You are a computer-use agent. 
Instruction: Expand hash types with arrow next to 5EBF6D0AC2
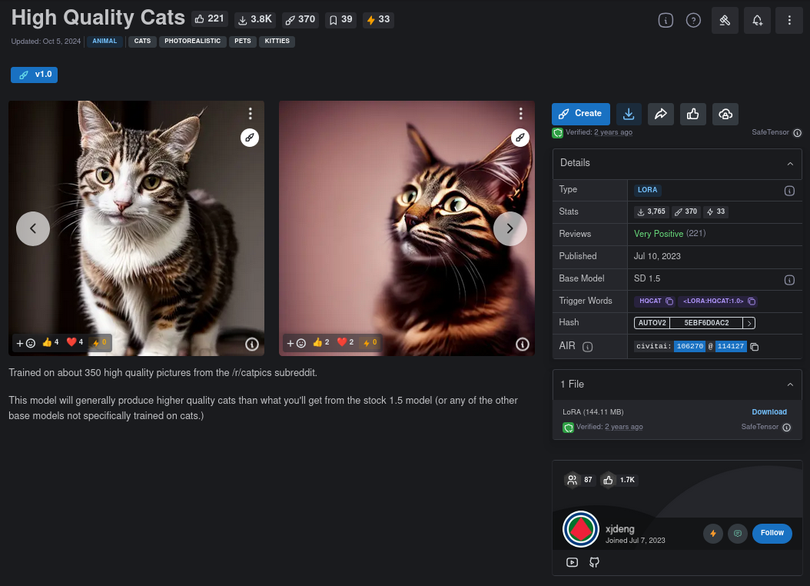749,323
